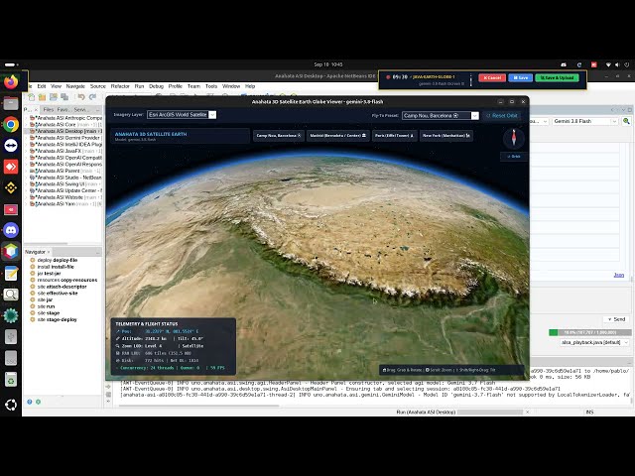The width and height of the screenshot is (635, 476).
Task: Expand the Anahata ASI JavaFX project node
Action: [x=27, y=151]
